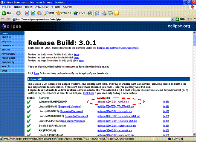Go to the Home page icon
This screenshot has width=197, height=142.
tap(39, 13)
